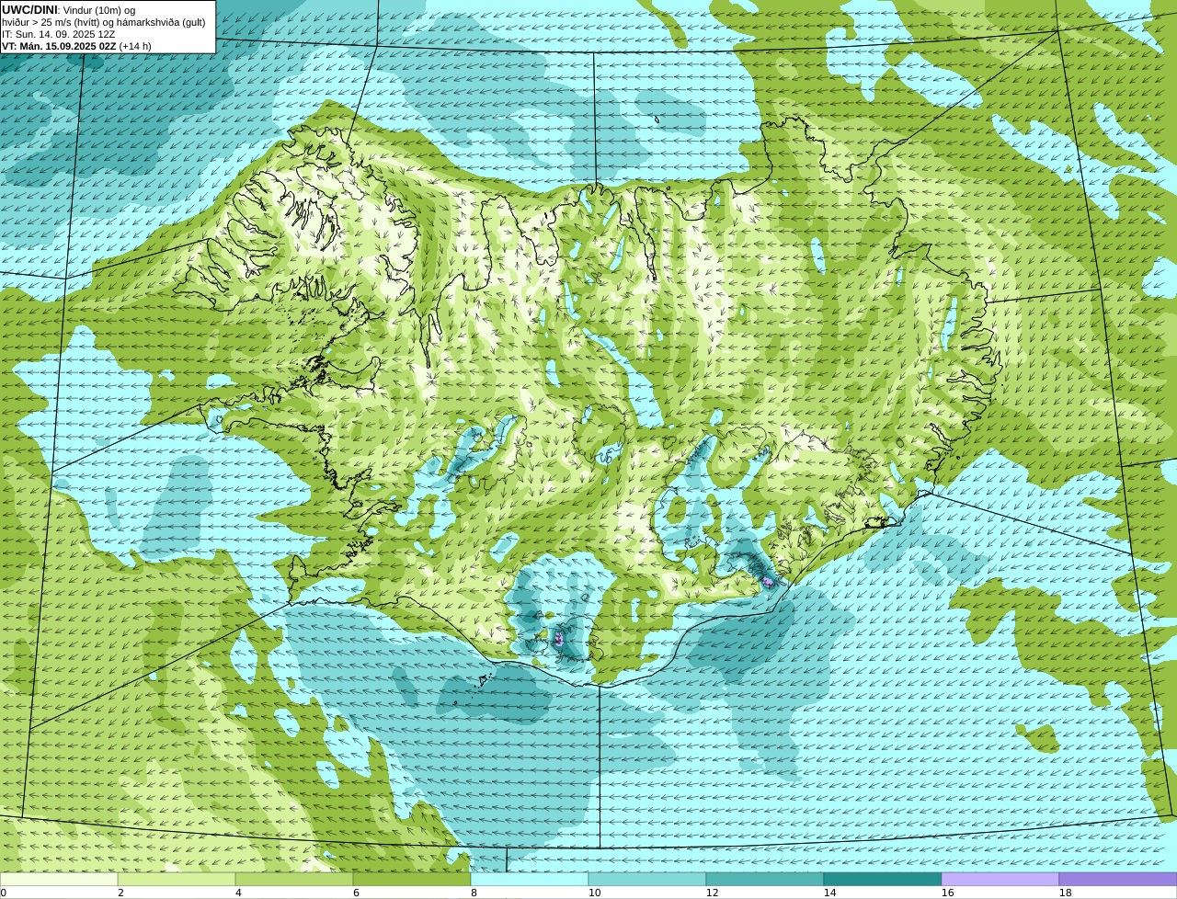Click the 'IT: Sun. 14. 09. 2025 12Z' line
The image size is (1177, 899).
58,34
